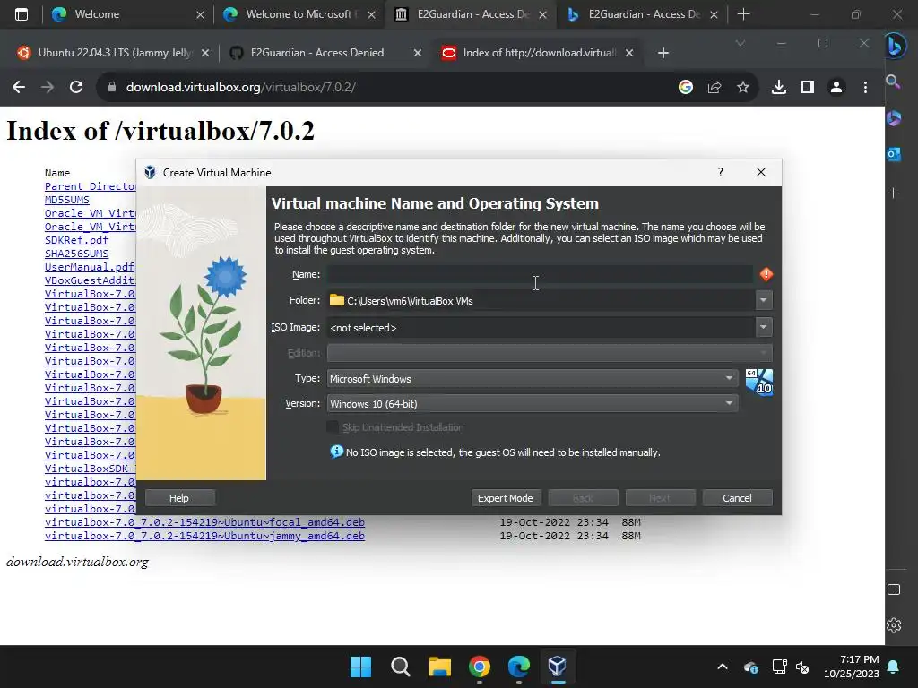The width and height of the screenshot is (918, 688).
Task: Open File Explorer from taskbar
Action: pos(439,666)
